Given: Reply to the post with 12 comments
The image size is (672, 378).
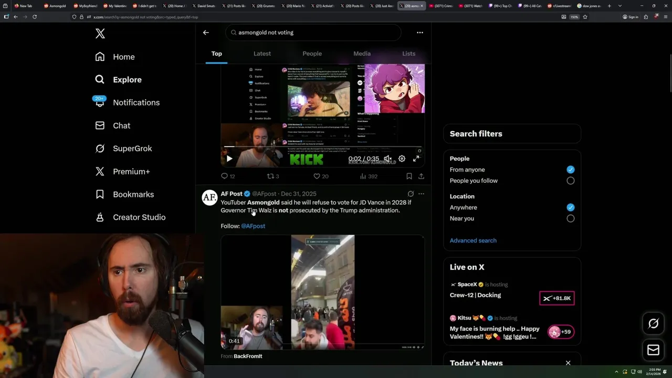Looking at the screenshot, I should (x=228, y=176).
